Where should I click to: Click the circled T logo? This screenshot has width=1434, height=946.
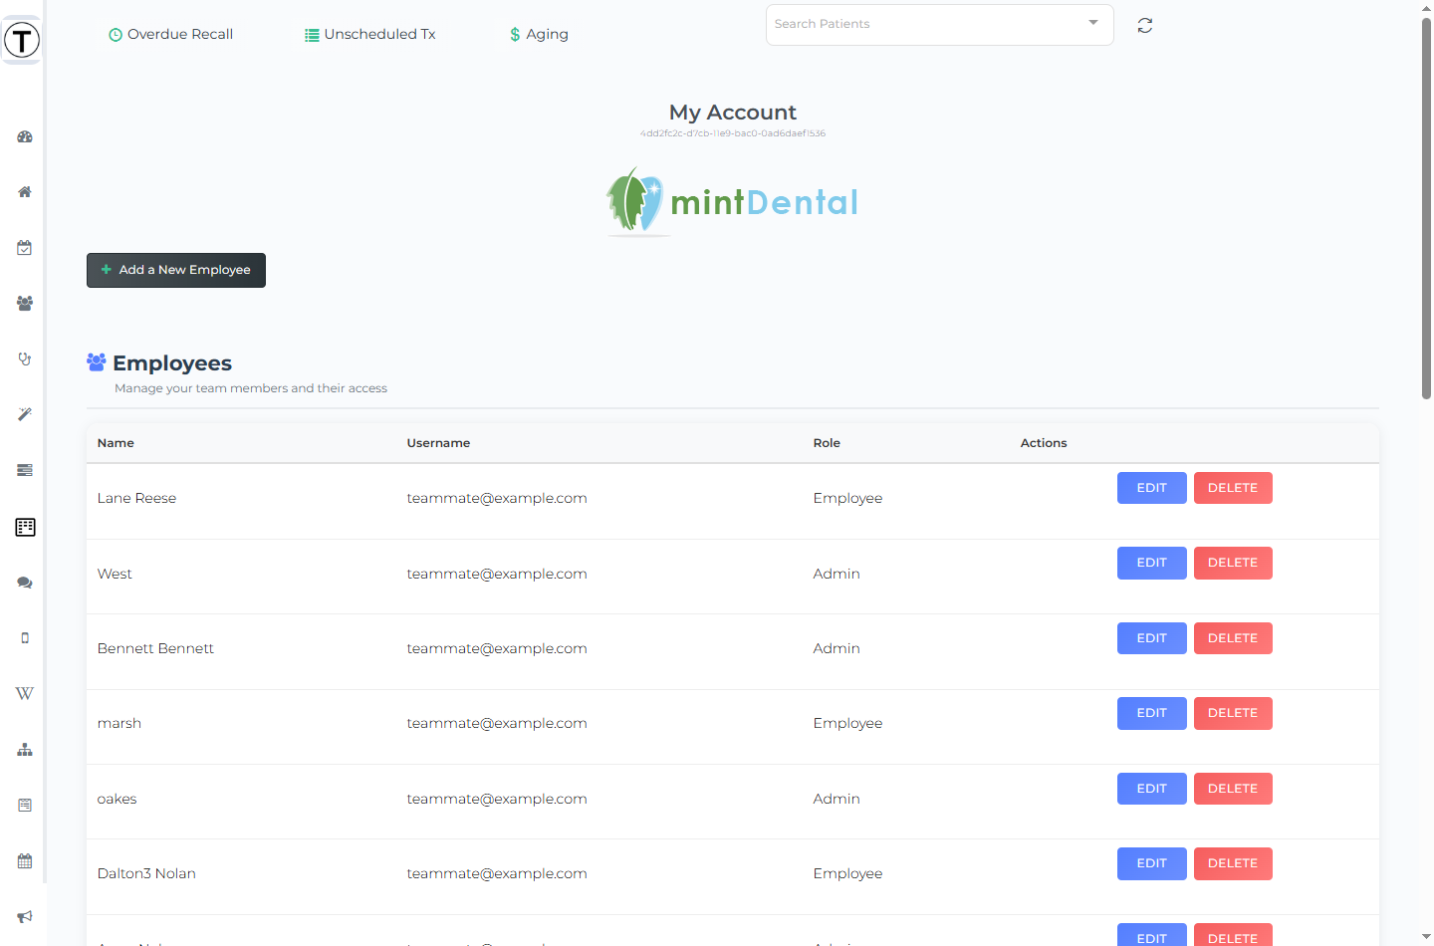(22, 40)
